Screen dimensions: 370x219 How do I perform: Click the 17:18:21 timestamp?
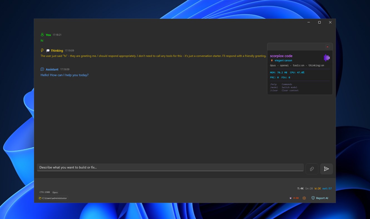point(57,35)
